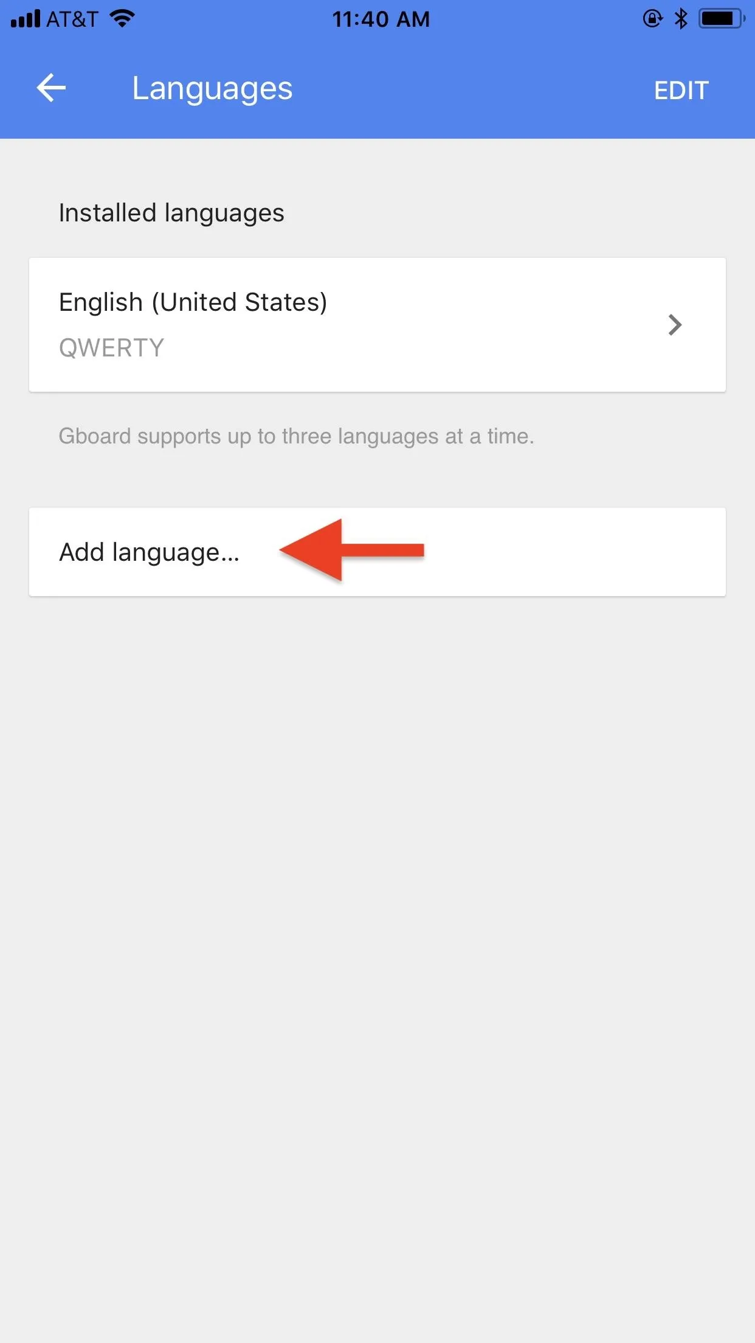
Task: Tap the EDIT button
Action: coord(681,91)
